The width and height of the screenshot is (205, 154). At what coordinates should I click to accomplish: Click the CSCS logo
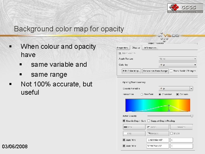185,8
